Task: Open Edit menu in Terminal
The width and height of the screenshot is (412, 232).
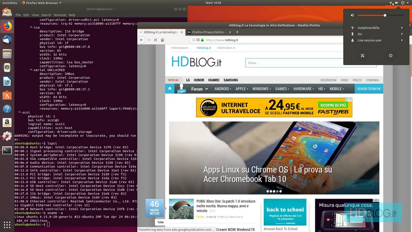Action: point(26,15)
